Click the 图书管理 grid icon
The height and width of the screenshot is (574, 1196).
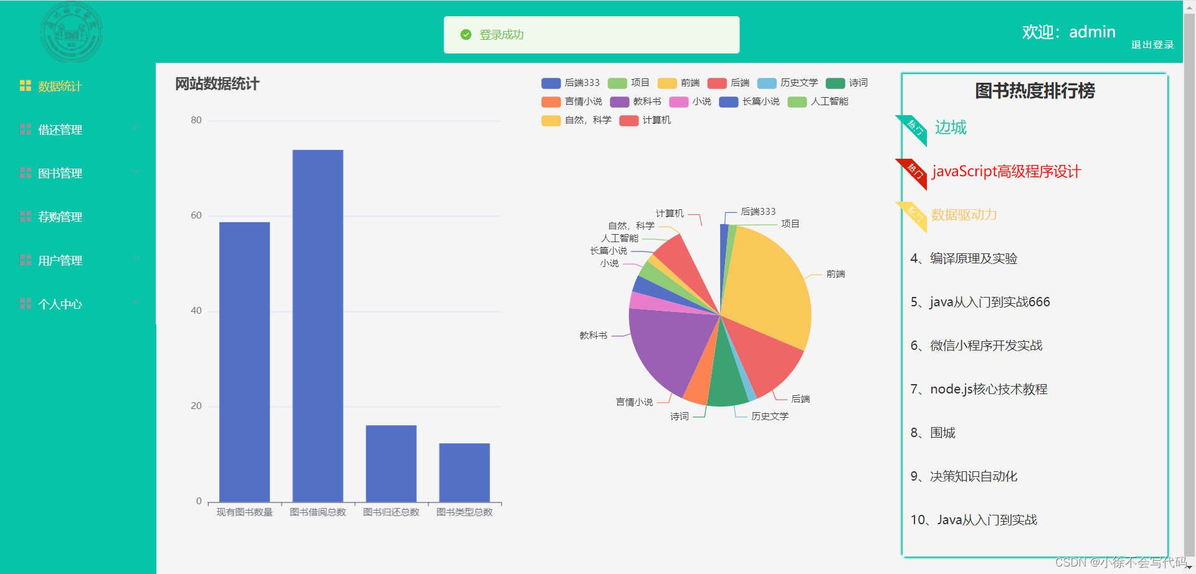click(26, 173)
